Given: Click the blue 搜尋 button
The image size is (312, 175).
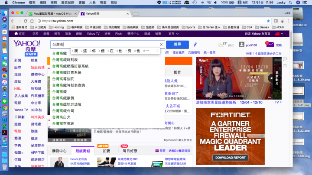Looking at the screenshot, I should tap(177, 44).
